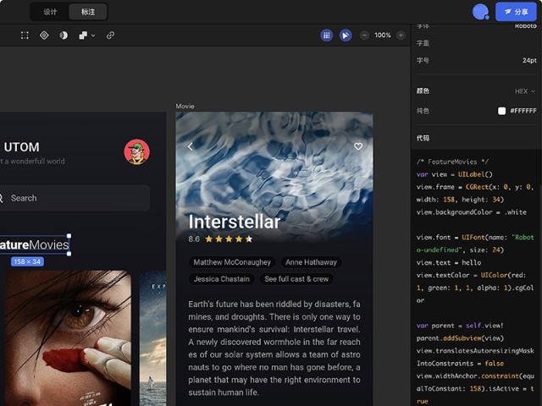The height and width of the screenshot is (406, 542).
Task: Click the 分享 share button
Action: click(516, 12)
